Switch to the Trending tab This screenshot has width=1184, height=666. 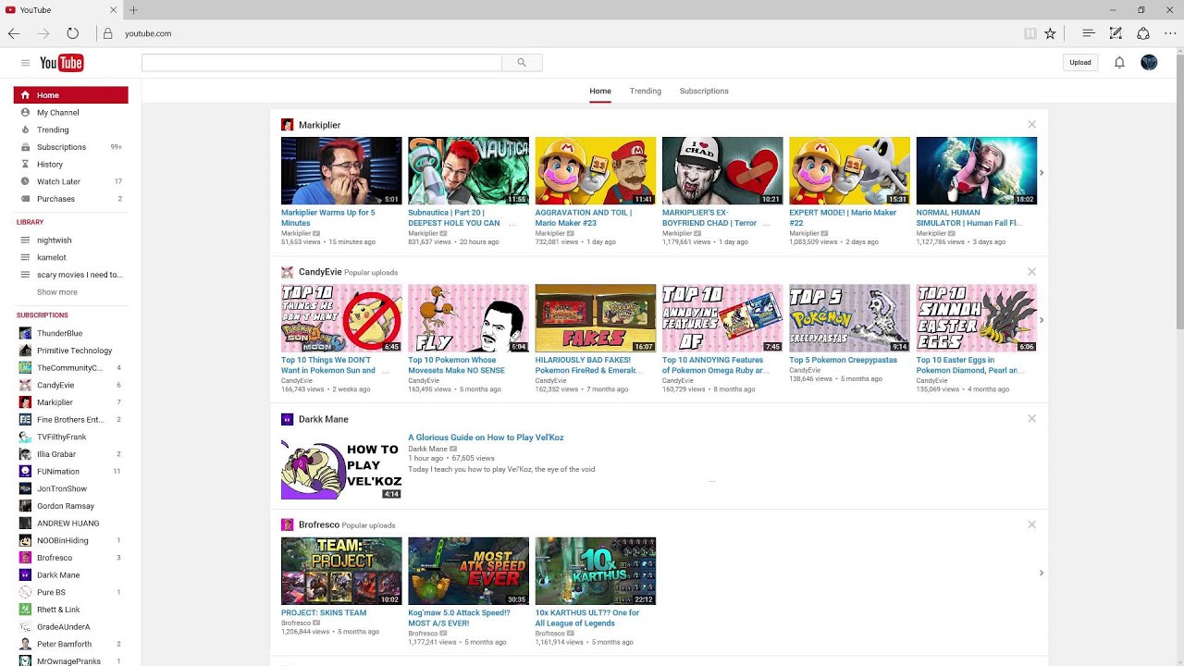point(646,91)
